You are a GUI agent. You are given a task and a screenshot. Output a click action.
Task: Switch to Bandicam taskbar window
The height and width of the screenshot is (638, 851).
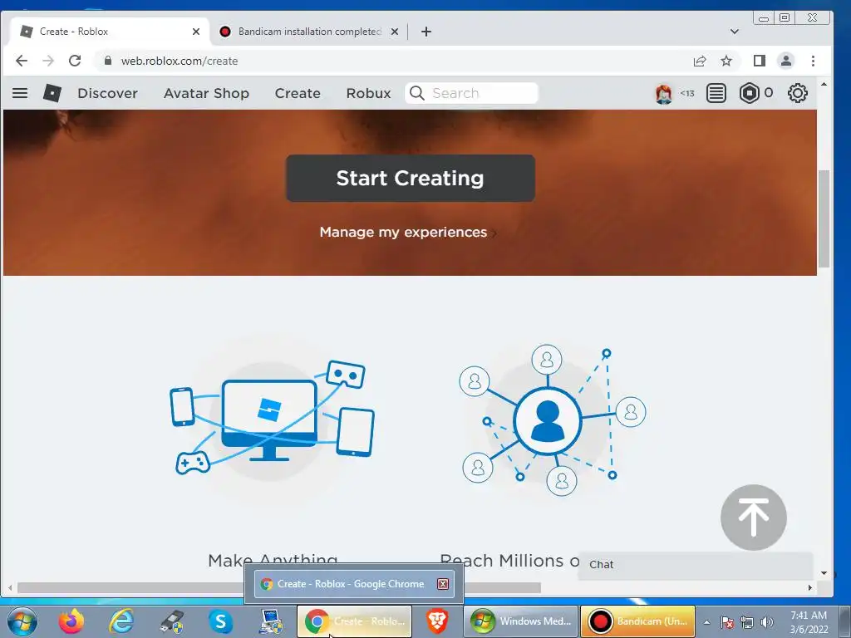pos(637,621)
